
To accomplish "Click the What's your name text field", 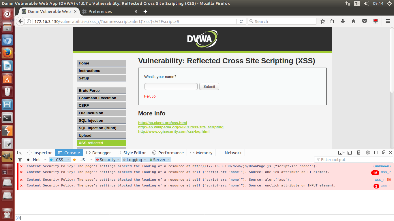I will tap(171, 86).
